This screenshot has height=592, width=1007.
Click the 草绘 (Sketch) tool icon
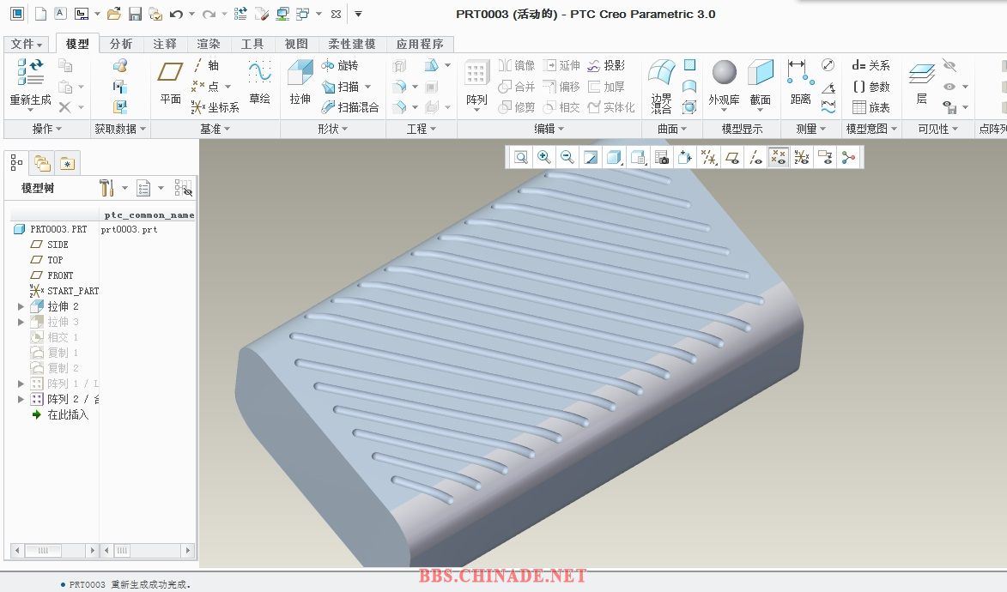pos(259,84)
